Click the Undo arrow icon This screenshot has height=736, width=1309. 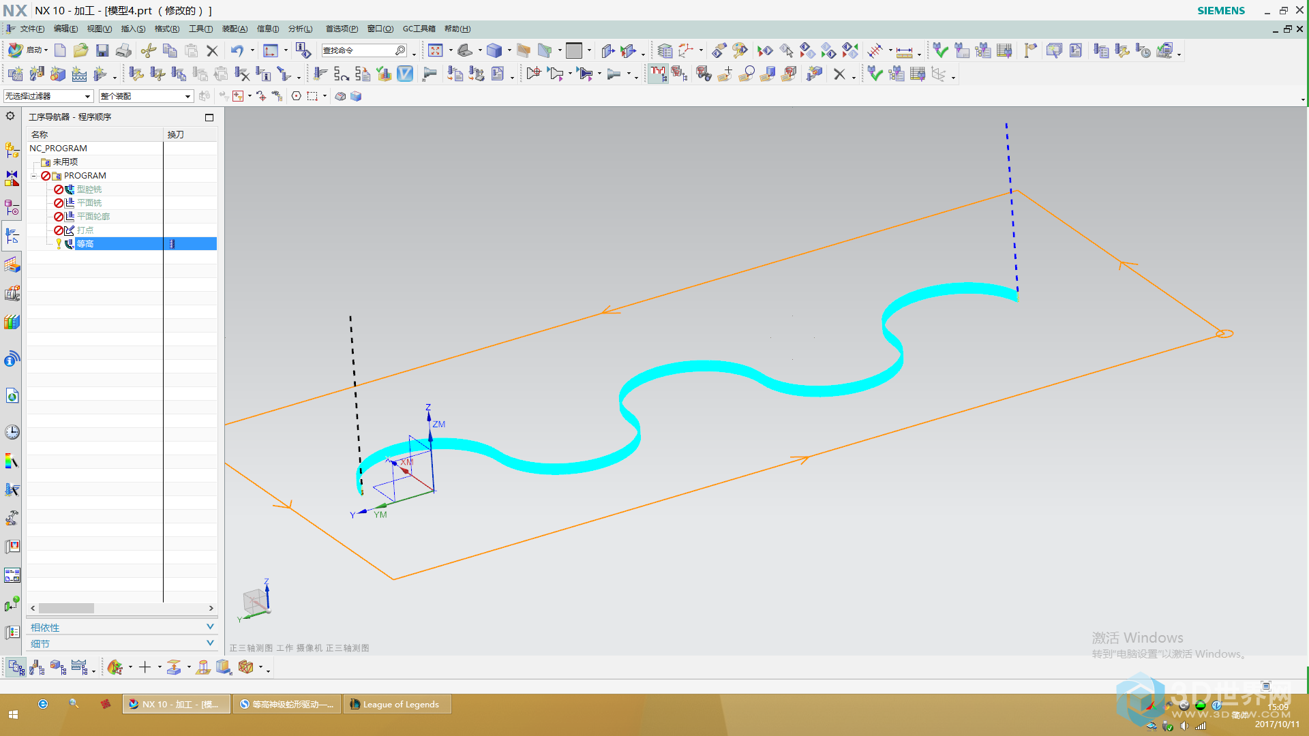[237, 50]
